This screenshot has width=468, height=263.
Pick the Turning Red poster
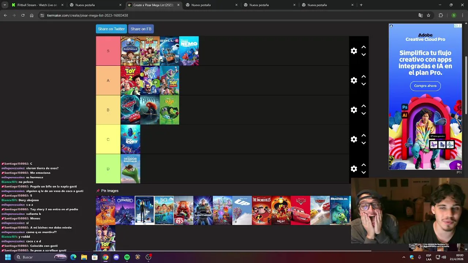(184, 210)
